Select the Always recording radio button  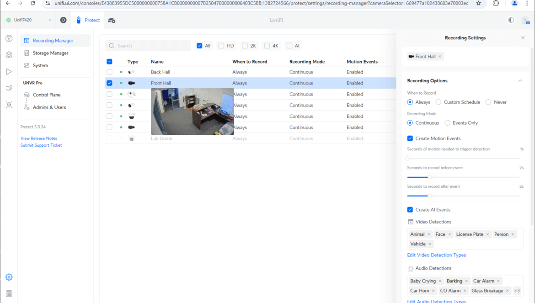(410, 102)
